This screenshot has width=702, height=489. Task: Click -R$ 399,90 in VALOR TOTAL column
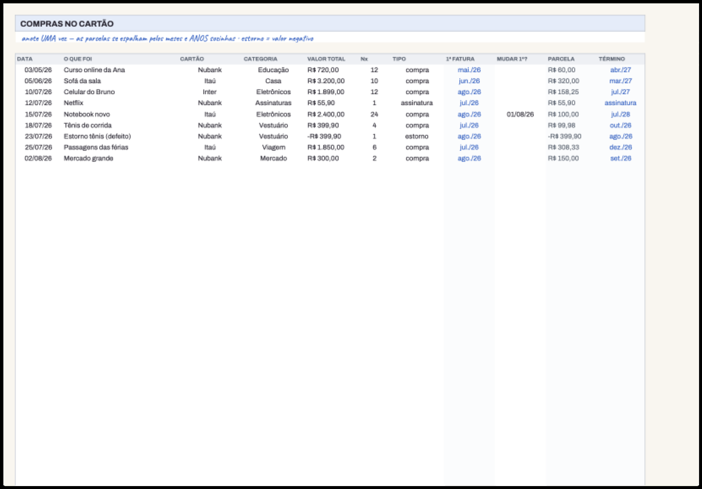pos(324,136)
